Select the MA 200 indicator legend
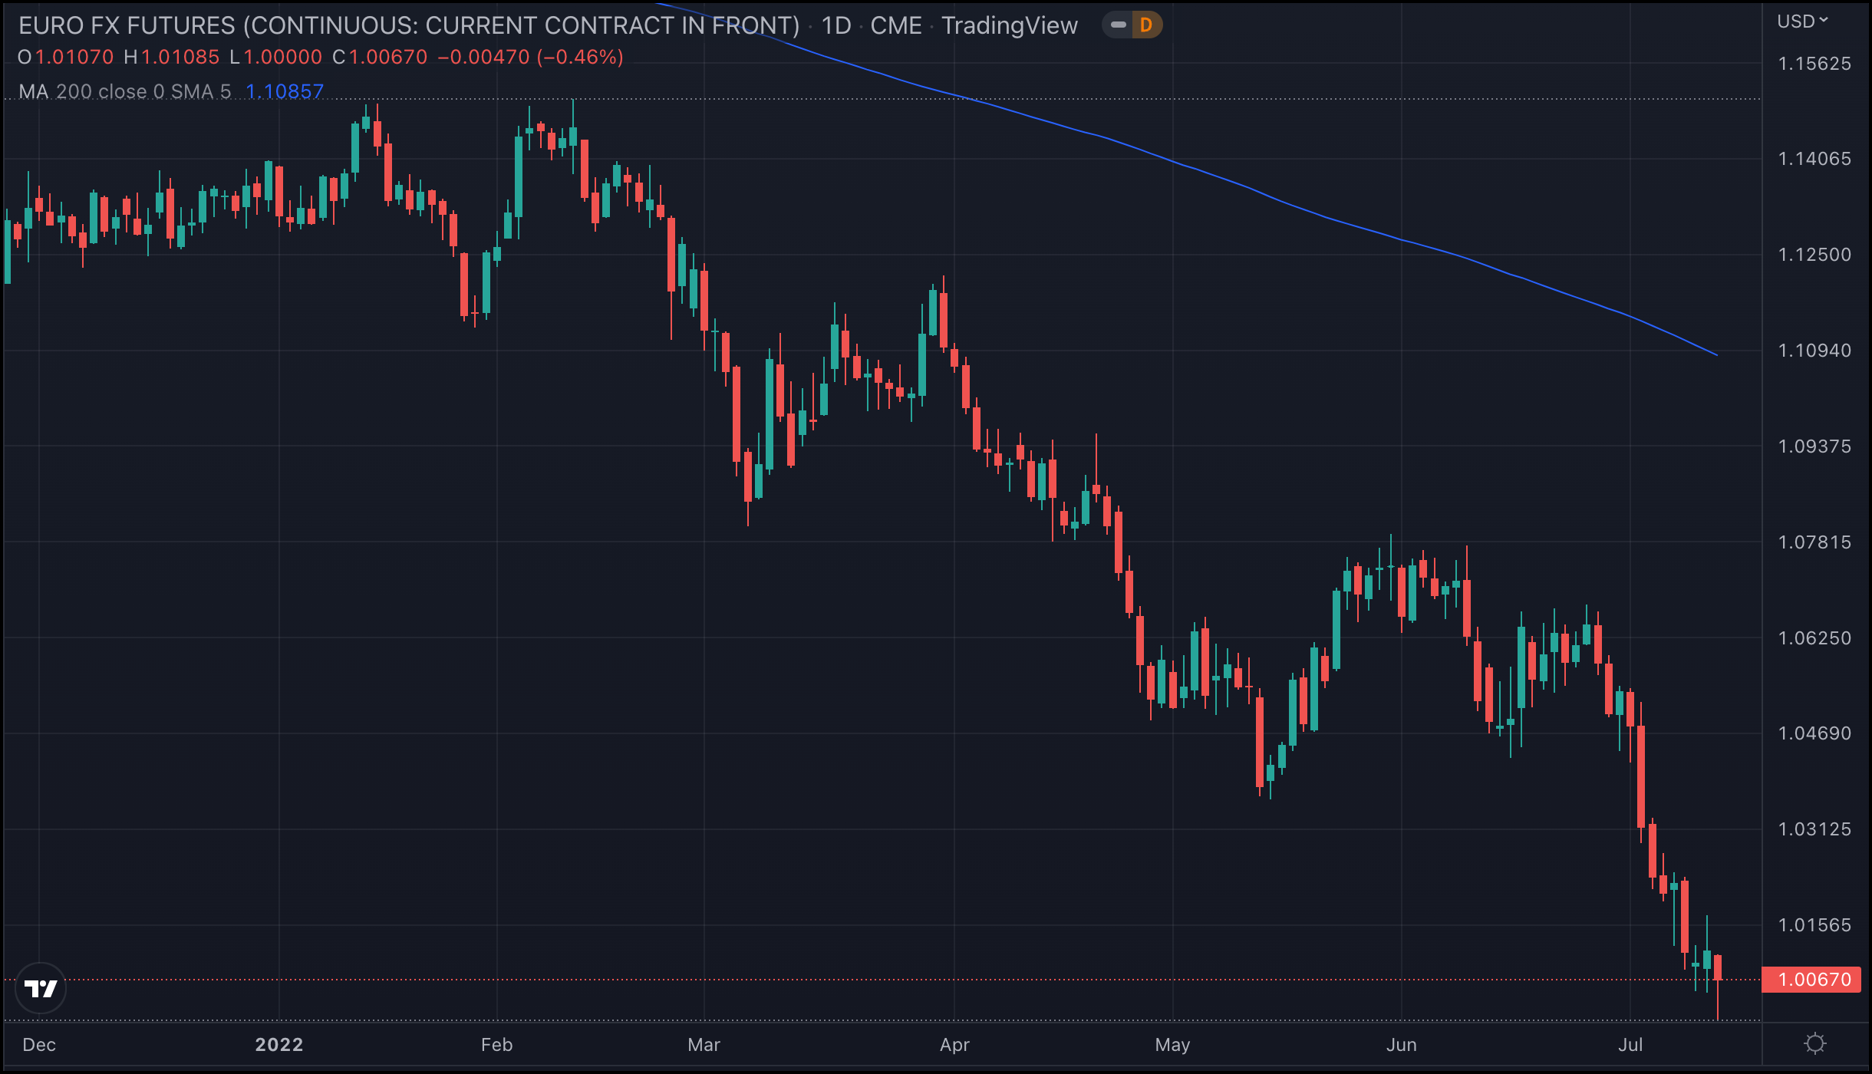The width and height of the screenshot is (1872, 1074). click(124, 91)
